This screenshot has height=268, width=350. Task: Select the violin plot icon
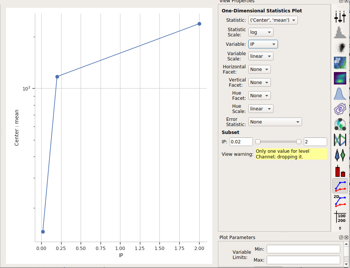(x=340, y=155)
